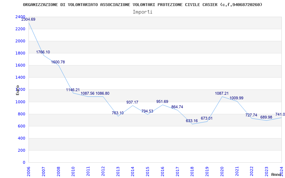The width and height of the screenshot is (285, 178).
Task: Click the x-axis year 2011
Action: coord(88,171)
